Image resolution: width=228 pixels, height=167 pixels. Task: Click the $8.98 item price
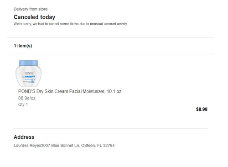(202, 109)
